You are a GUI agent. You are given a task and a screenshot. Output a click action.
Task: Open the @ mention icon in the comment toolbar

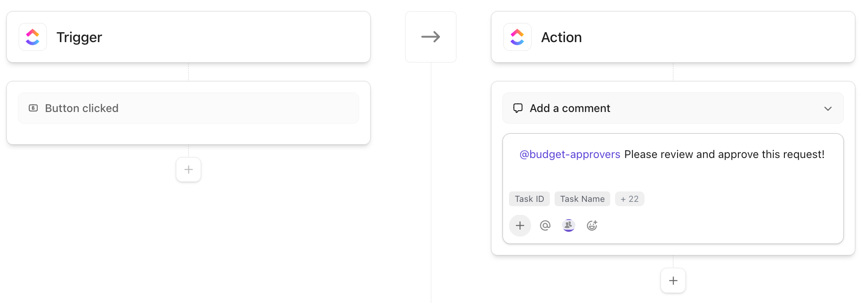pos(545,225)
